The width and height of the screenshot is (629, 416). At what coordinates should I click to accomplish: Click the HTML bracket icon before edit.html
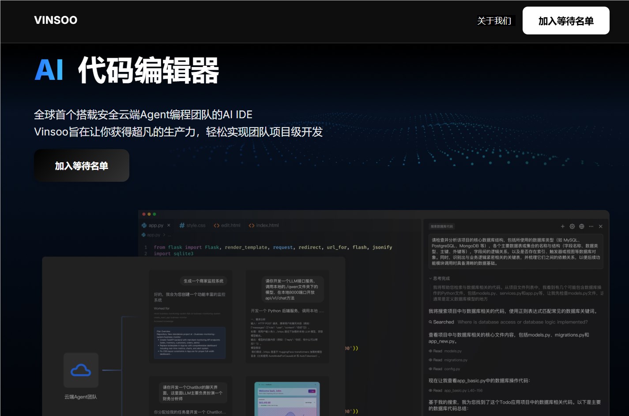click(216, 225)
